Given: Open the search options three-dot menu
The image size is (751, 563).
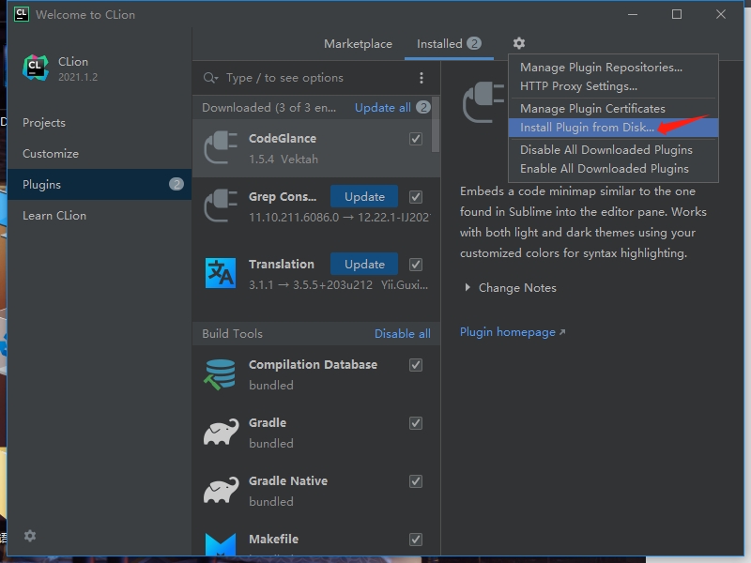Looking at the screenshot, I should tap(421, 78).
